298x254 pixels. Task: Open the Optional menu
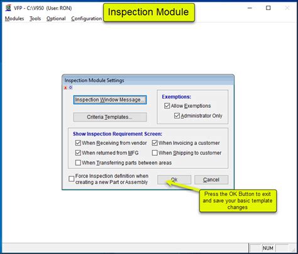click(x=56, y=19)
